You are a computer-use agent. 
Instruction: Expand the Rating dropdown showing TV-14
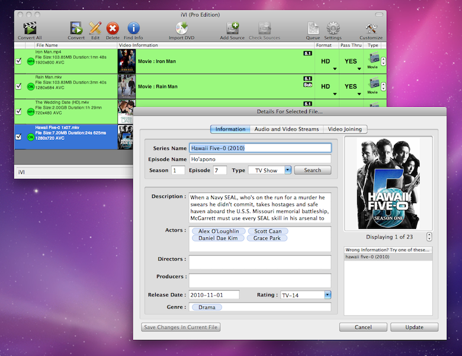(306, 295)
